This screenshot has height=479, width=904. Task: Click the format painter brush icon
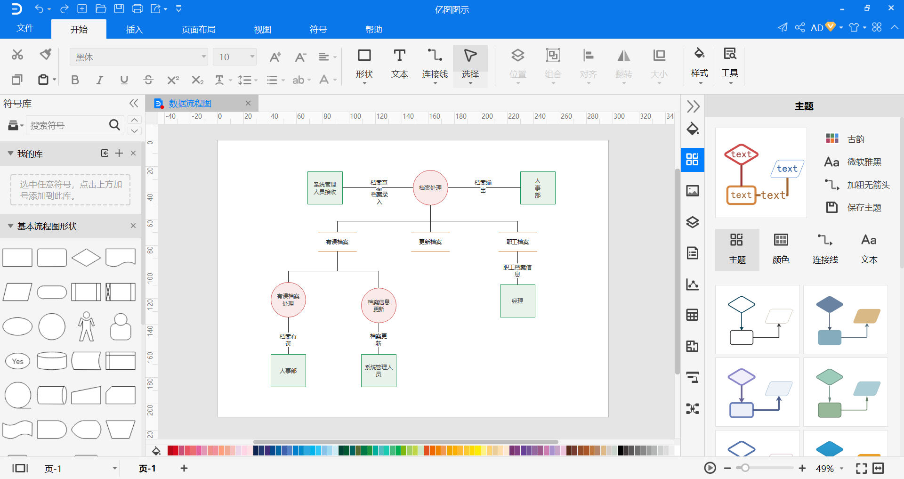[x=45, y=55]
